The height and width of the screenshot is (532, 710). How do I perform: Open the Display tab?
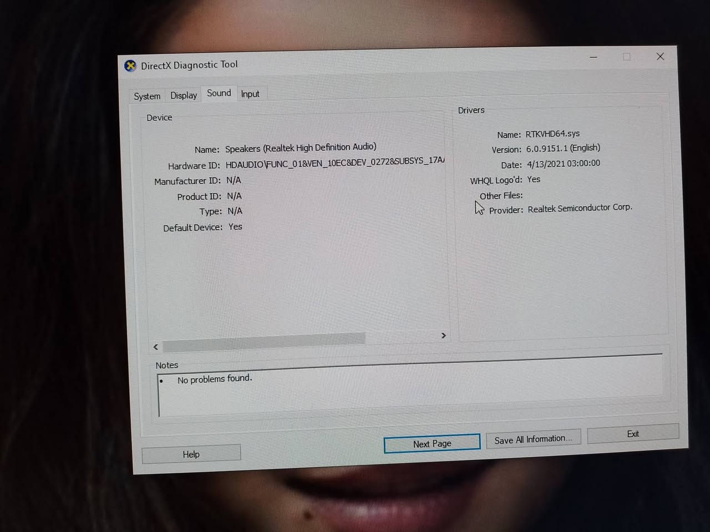[x=184, y=95]
